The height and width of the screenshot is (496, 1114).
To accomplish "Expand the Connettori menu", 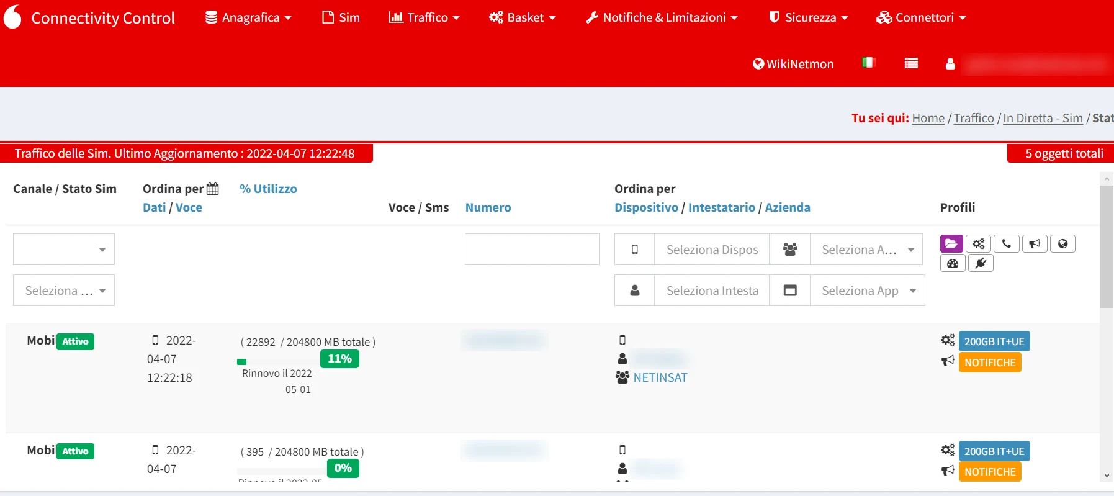I will point(922,17).
